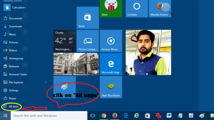Open the Pictures folder
This screenshot has height=120, width=214.
click(11, 42)
